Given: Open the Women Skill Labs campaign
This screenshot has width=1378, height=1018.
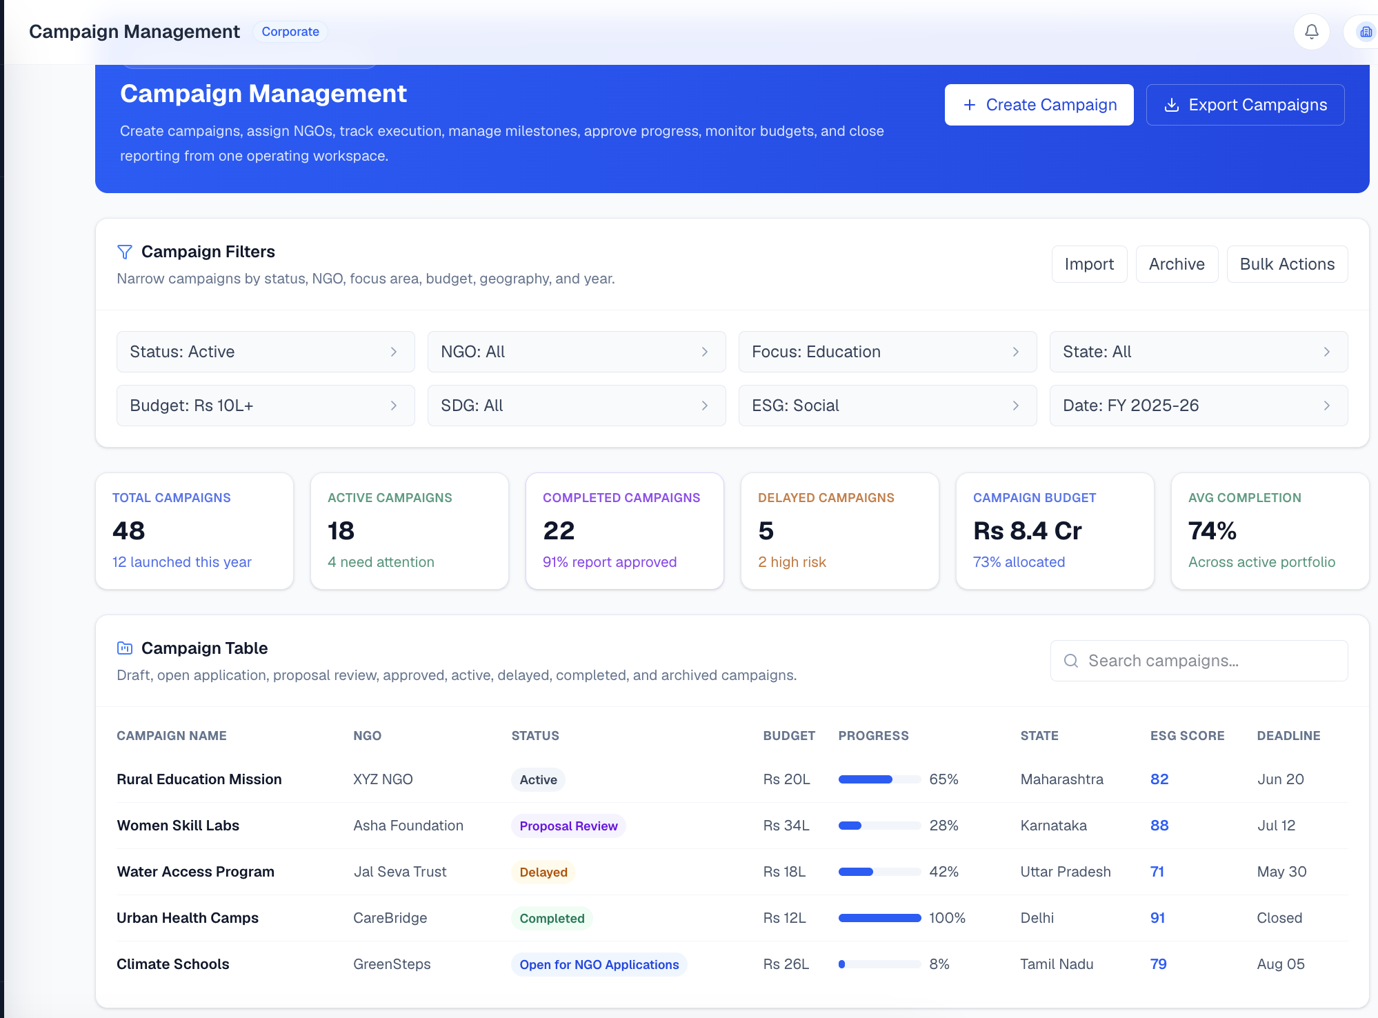Looking at the screenshot, I should [x=178, y=826].
